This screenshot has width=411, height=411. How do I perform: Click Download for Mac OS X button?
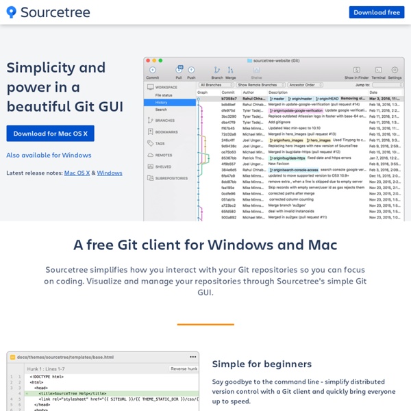pos(50,134)
